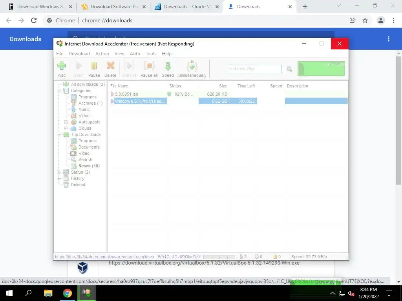This screenshot has width=402, height=301.
Task: Click the Start all toolbar icon
Action: click(x=129, y=69)
